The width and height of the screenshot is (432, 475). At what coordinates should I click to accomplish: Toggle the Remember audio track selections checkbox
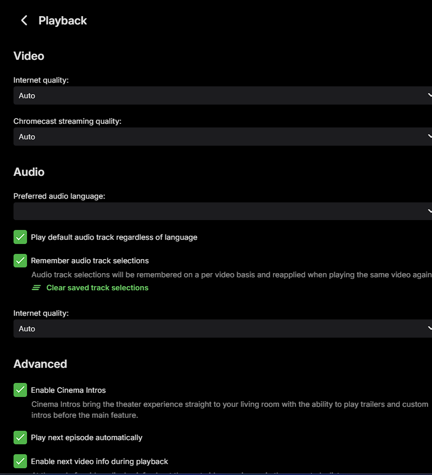[x=20, y=261]
